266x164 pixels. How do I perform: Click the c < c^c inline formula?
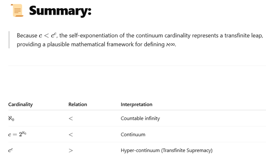click(x=48, y=35)
